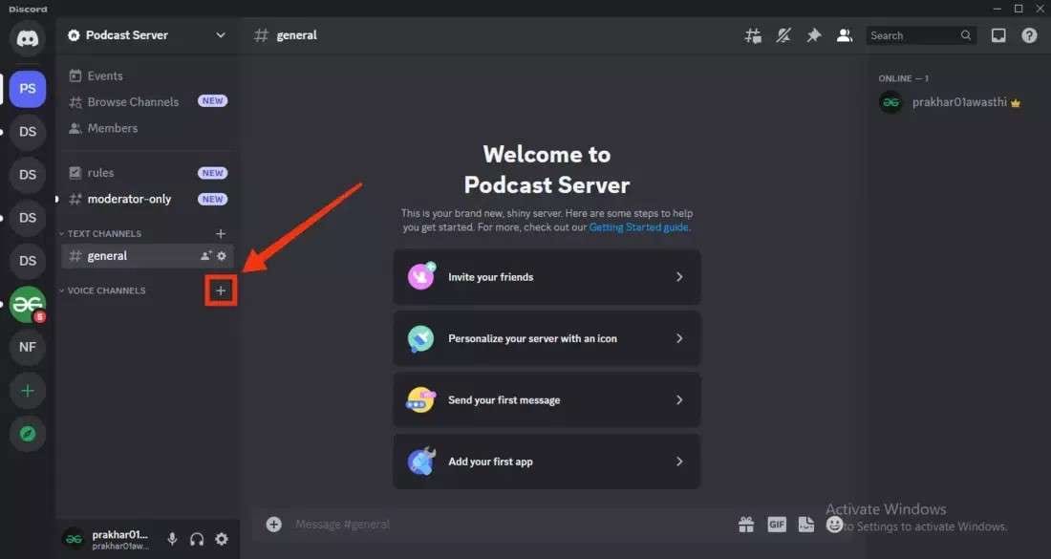This screenshot has width=1051, height=559.
Task: Click Add your first app card
Action: (x=547, y=462)
